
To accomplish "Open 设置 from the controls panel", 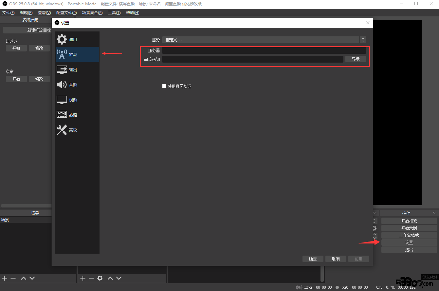I will (409, 242).
